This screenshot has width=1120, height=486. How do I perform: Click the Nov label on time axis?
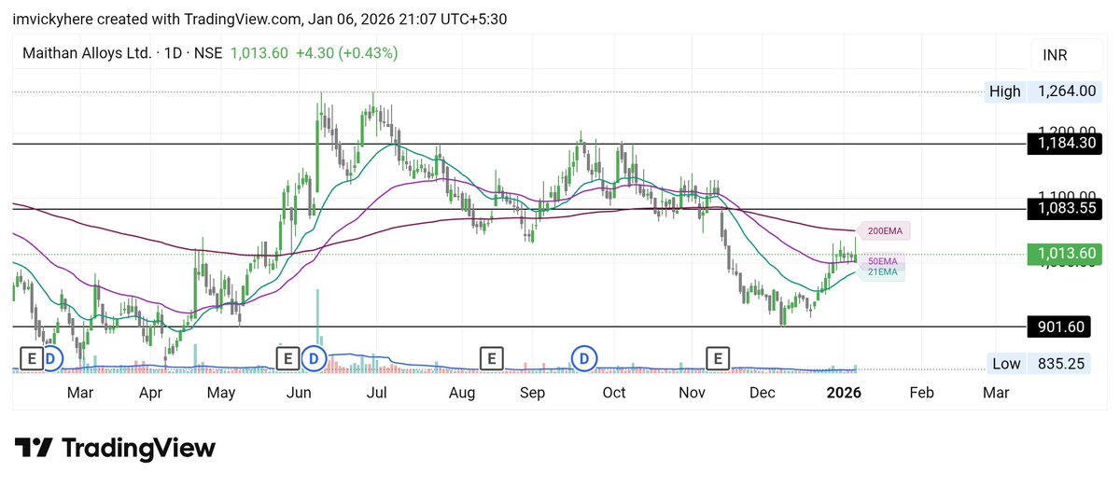point(692,393)
